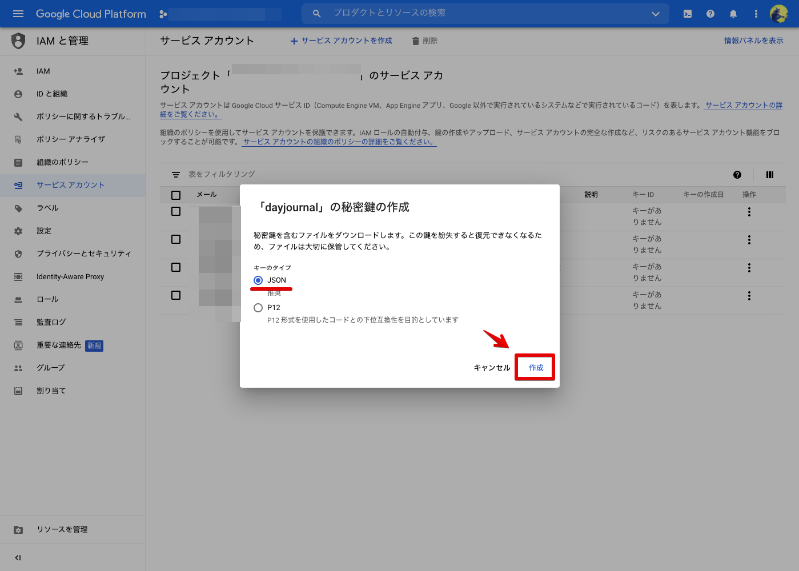Open actions menu for second row

click(x=749, y=240)
